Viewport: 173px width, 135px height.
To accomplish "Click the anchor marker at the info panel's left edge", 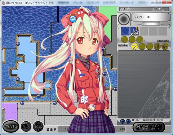I will pyautogui.click(x=115, y=89).
